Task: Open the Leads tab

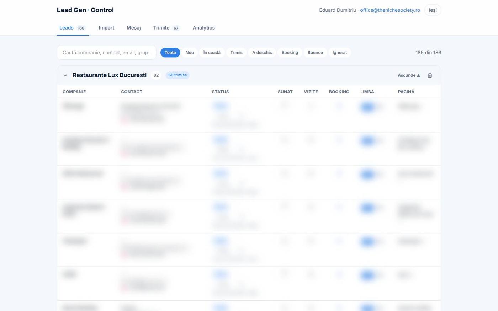Action: [73, 28]
